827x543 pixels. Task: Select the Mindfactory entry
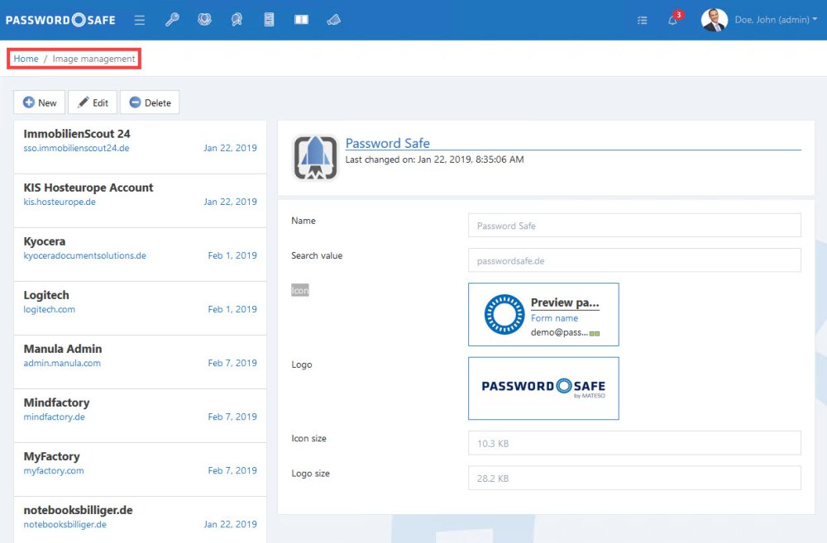point(141,416)
